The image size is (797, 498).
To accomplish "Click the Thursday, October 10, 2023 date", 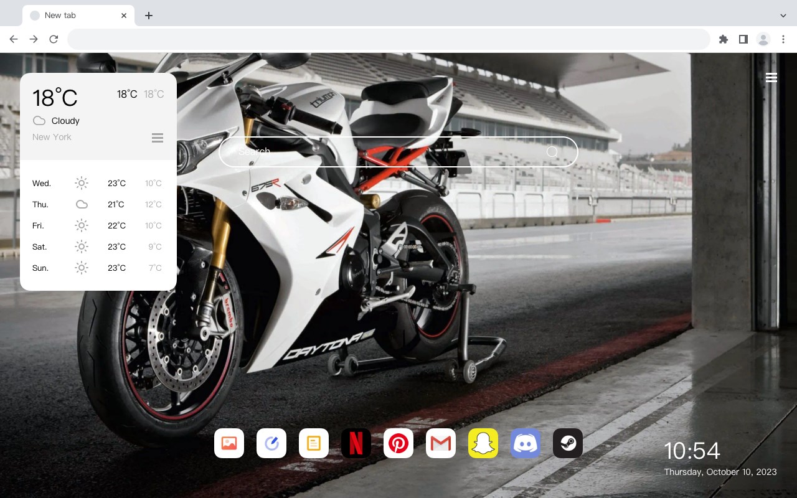I will tap(720, 472).
